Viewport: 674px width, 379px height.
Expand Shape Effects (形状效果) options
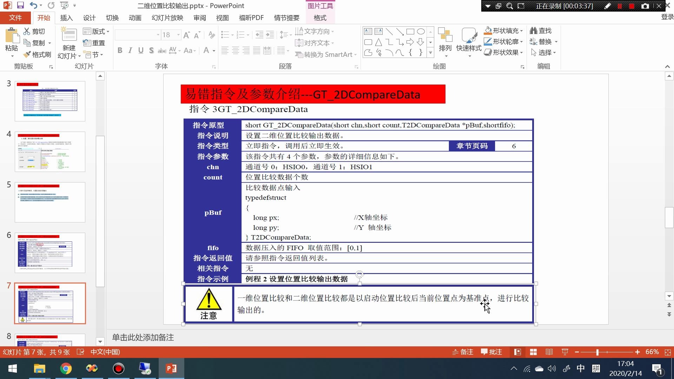[x=522, y=53]
